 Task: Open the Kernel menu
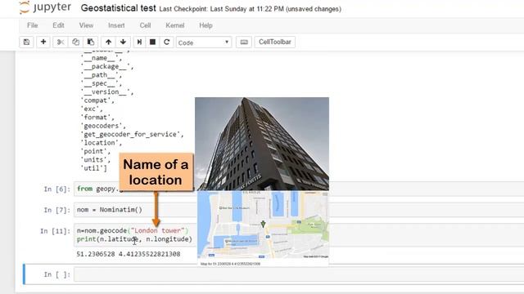[174, 25]
